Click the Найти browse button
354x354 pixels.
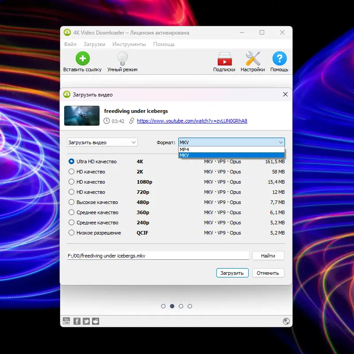click(268, 256)
